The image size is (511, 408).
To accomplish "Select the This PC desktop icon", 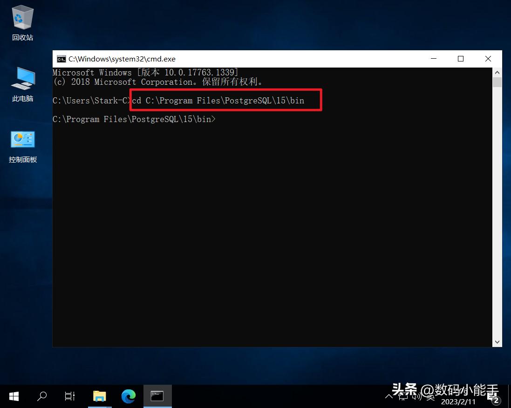I will tap(22, 84).
